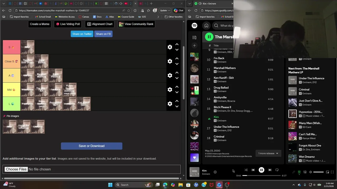Open settings gear for the A tier row
This screenshot has height=189, width=337.
tap(170, 75)
